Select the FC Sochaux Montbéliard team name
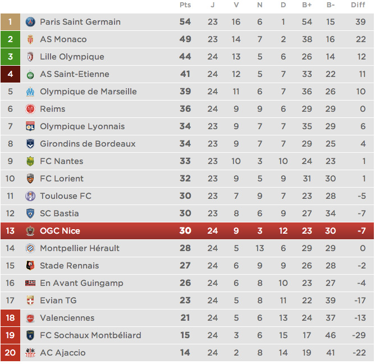Screen dimensions: 375x364 tap(90, 335)
